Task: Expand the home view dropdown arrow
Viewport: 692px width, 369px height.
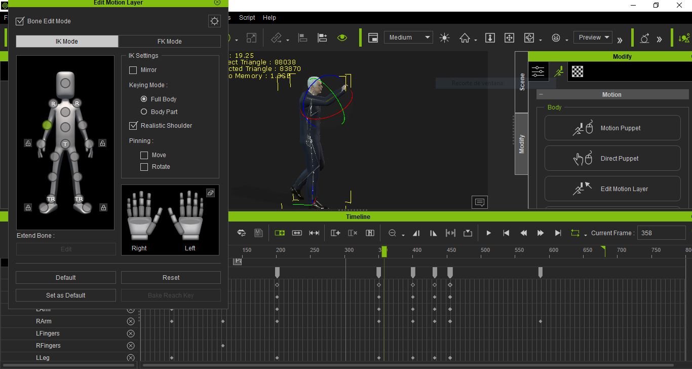Action: click(475, 40)
